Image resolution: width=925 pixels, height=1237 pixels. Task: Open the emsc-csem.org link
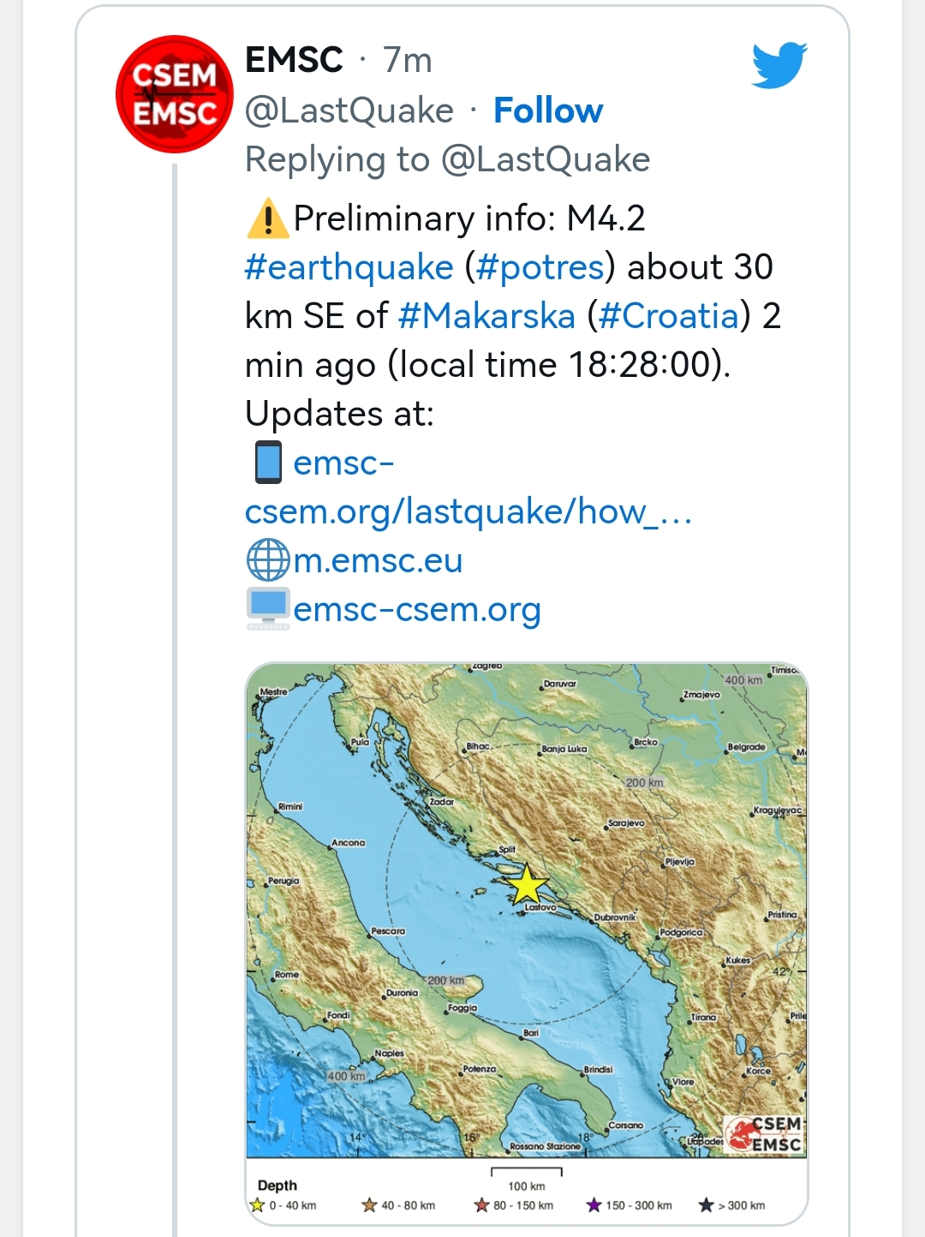(417, 609)
